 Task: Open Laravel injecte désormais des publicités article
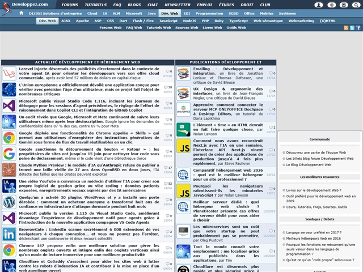pyautogui.click(x=89, y=73)
